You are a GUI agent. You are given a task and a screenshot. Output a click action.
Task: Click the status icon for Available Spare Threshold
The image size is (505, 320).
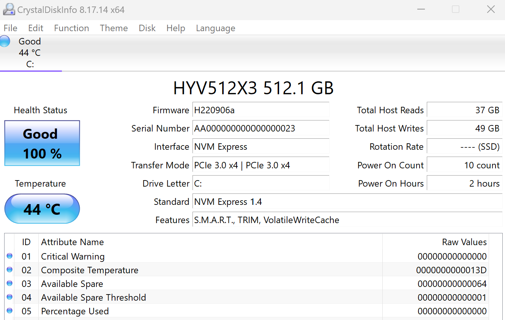tap(10, 297)
